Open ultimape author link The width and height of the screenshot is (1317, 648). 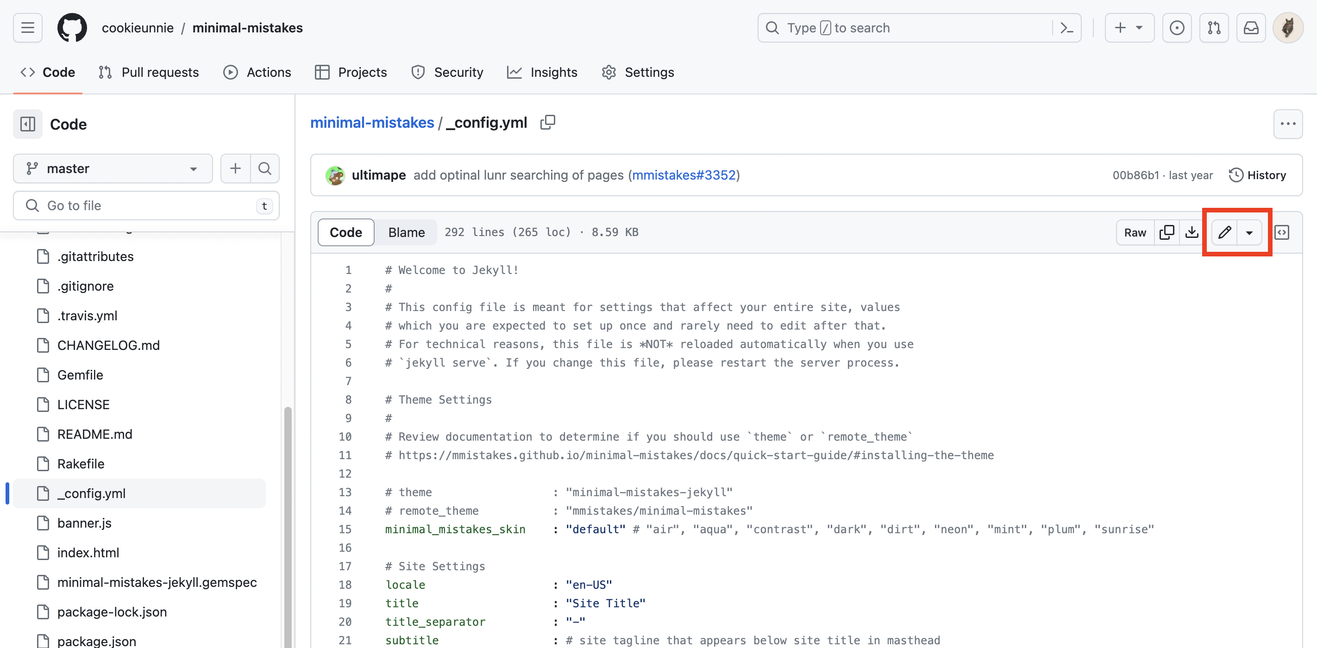[378, 175]
